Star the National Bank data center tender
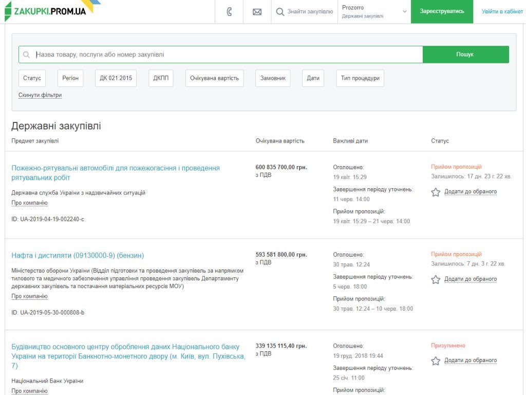Image resolution: width=526 pixels, height=395 pixels. pyautogui.click(x=436, y=361)
